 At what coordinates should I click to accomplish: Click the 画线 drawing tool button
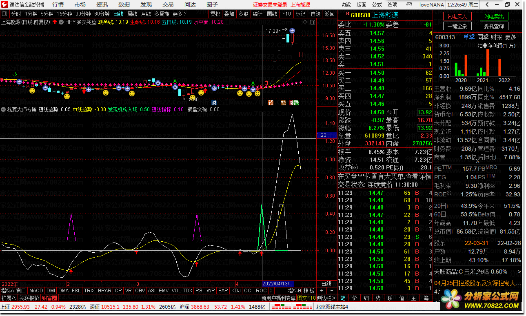(x=272, y=14)
